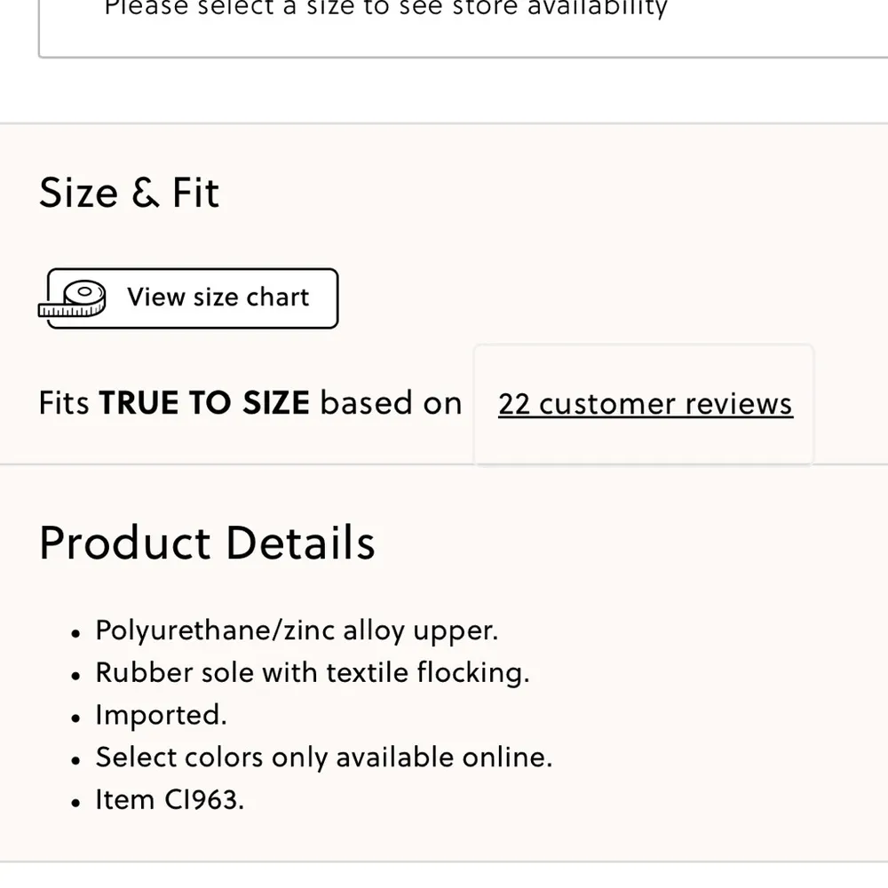888x888 pixels.
Task: Click the Item CI963 product code
Action: tap(169, 799)
